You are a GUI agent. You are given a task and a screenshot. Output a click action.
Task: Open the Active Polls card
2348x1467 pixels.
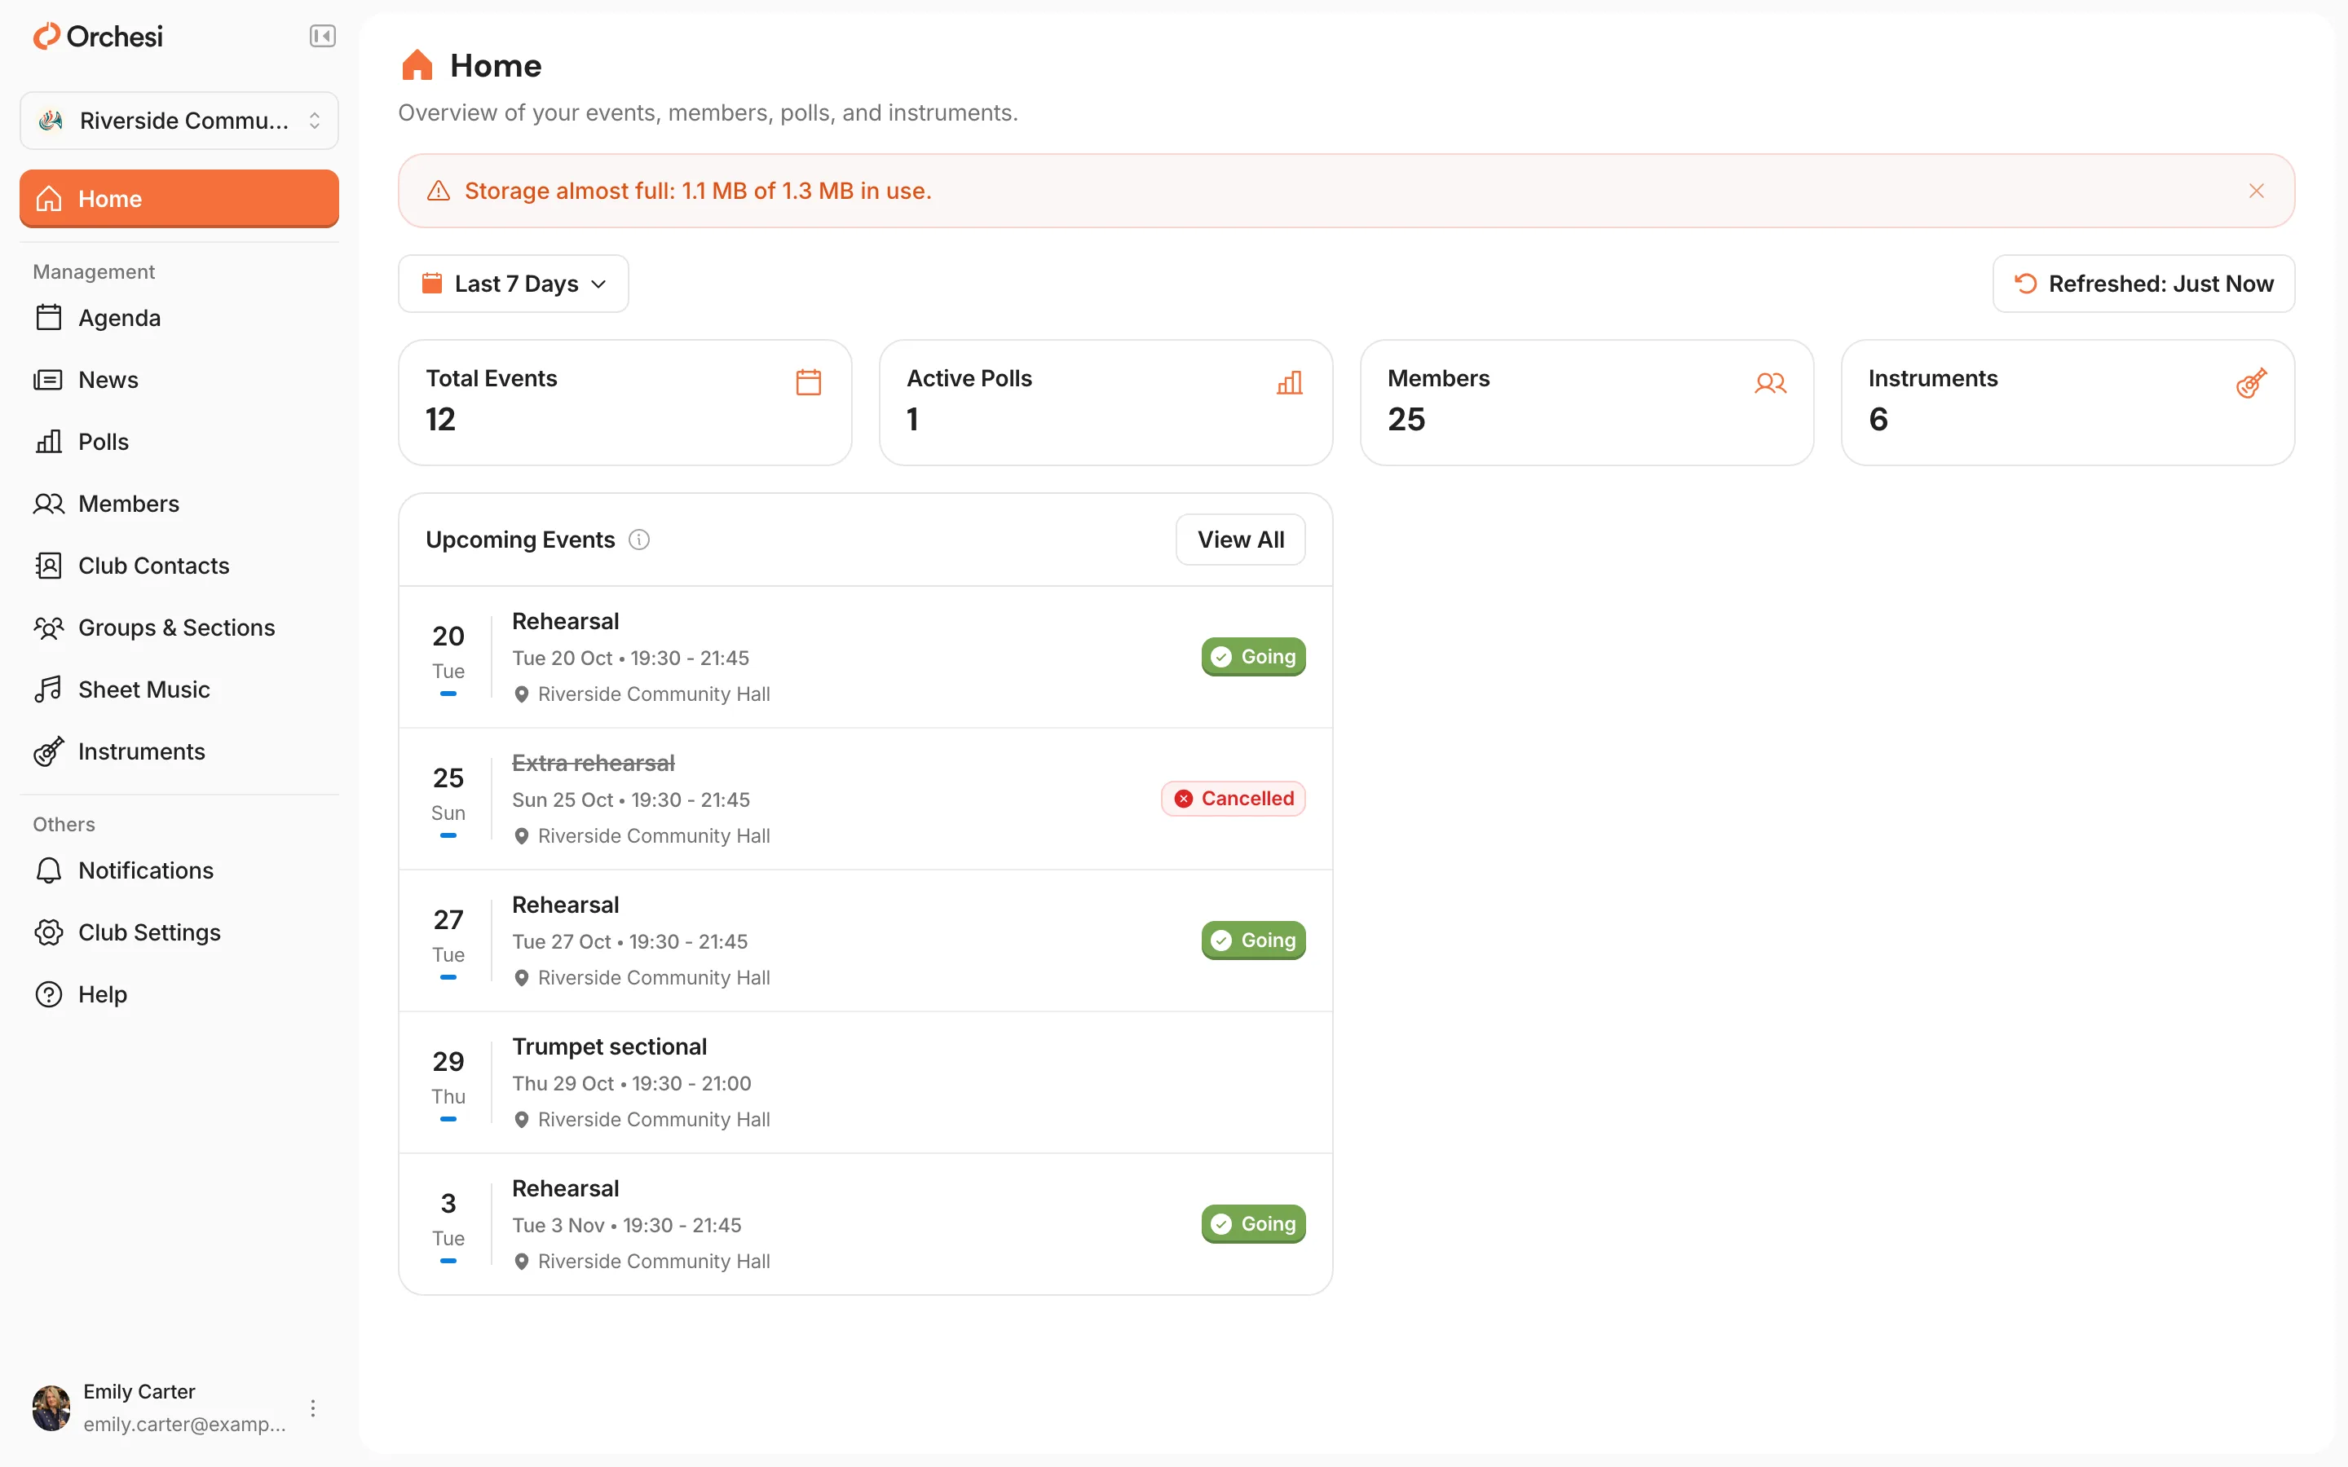click(x=1106, y=403)
